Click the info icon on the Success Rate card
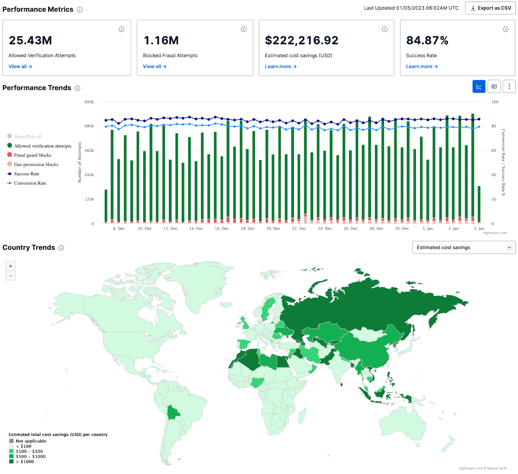The width and height of the screenshot is (518, 474). coord(506,29)
